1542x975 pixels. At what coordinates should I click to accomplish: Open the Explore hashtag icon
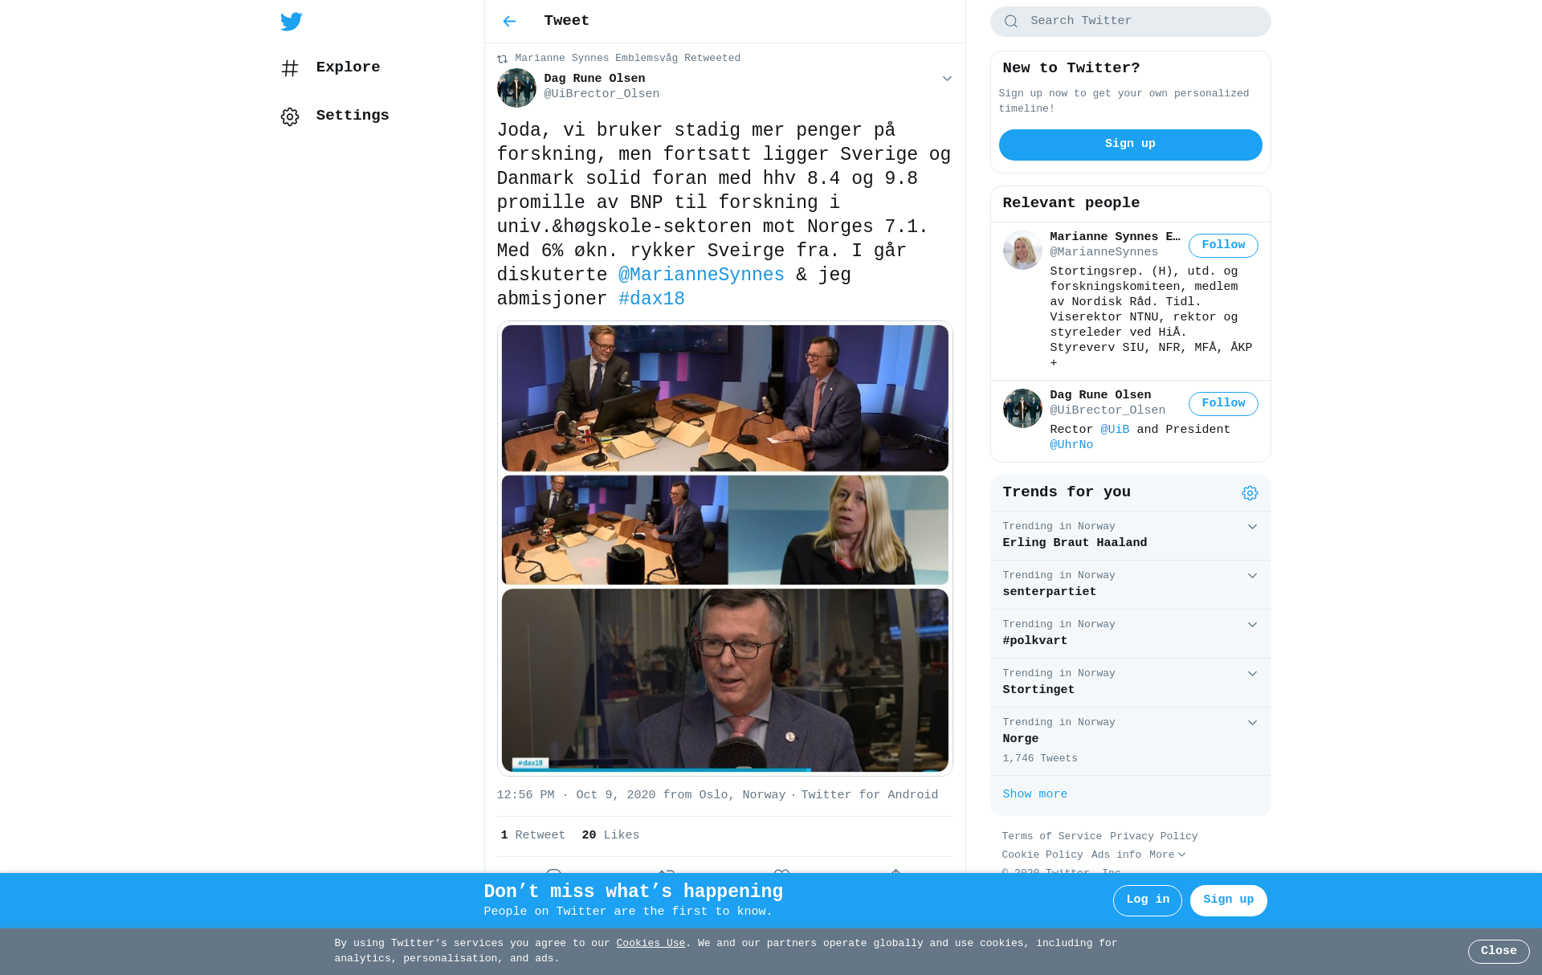(x=290, y=68)
